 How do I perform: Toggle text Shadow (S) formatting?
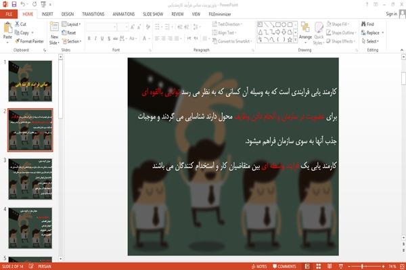109,39
